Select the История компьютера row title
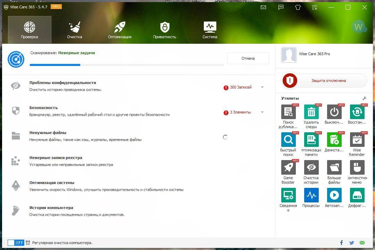The width and height of the screenshot is (375, 250). point(51,208)
